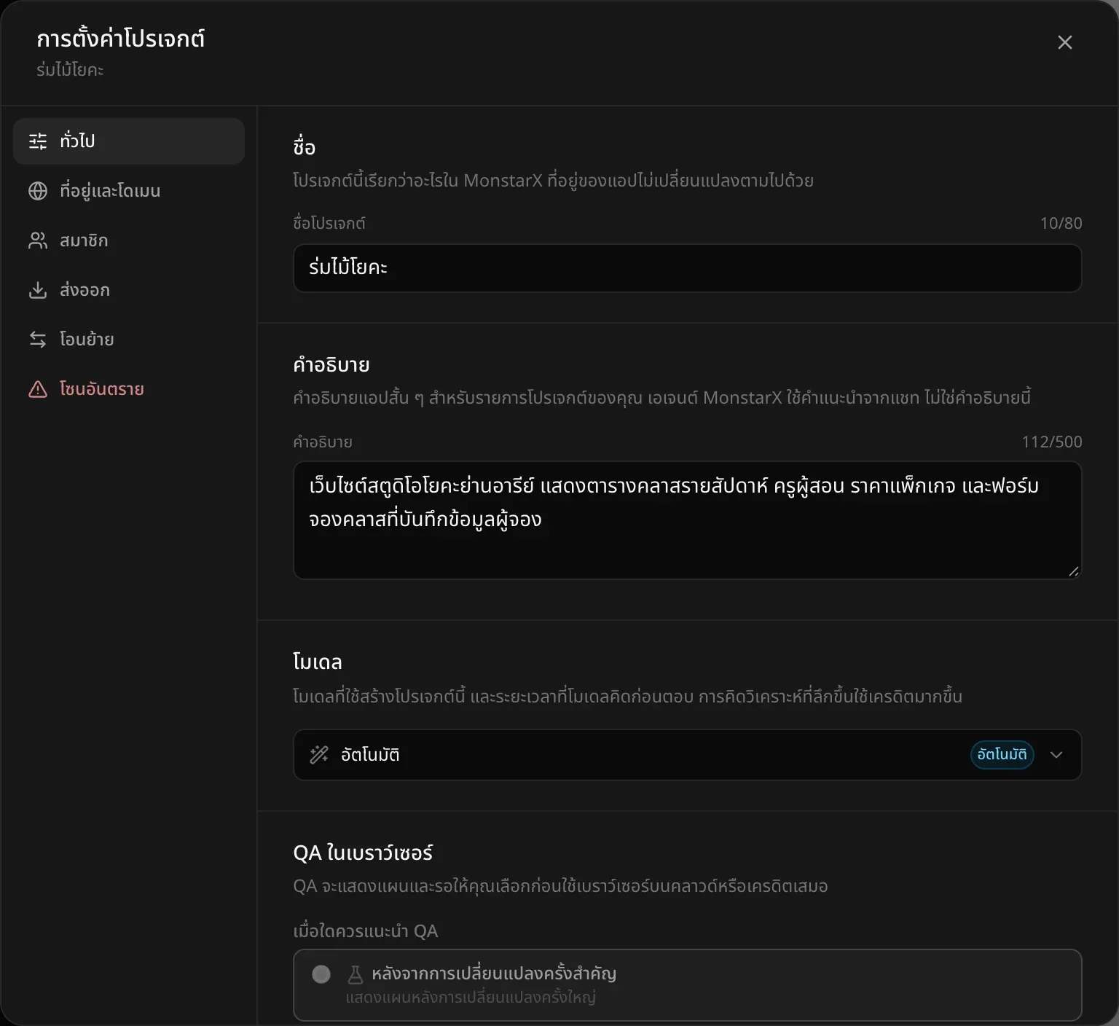Screen dimensions: 1119x1026
Task: Click the ชื่อโปรเจกต์ name input field
Action: click(x=687, y=268)
